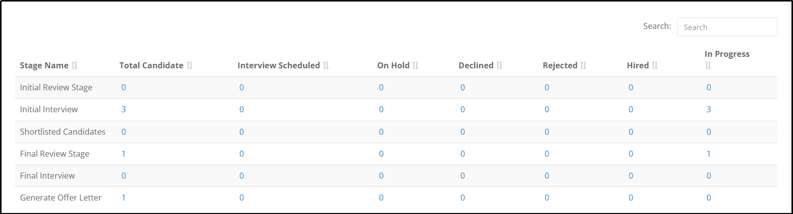This screenshot has height=214, width=793.
Task: Click Generate Offer Letter total candidate count
Action: (x=123, y=198)
